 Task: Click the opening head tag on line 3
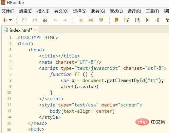click(36, 50)
